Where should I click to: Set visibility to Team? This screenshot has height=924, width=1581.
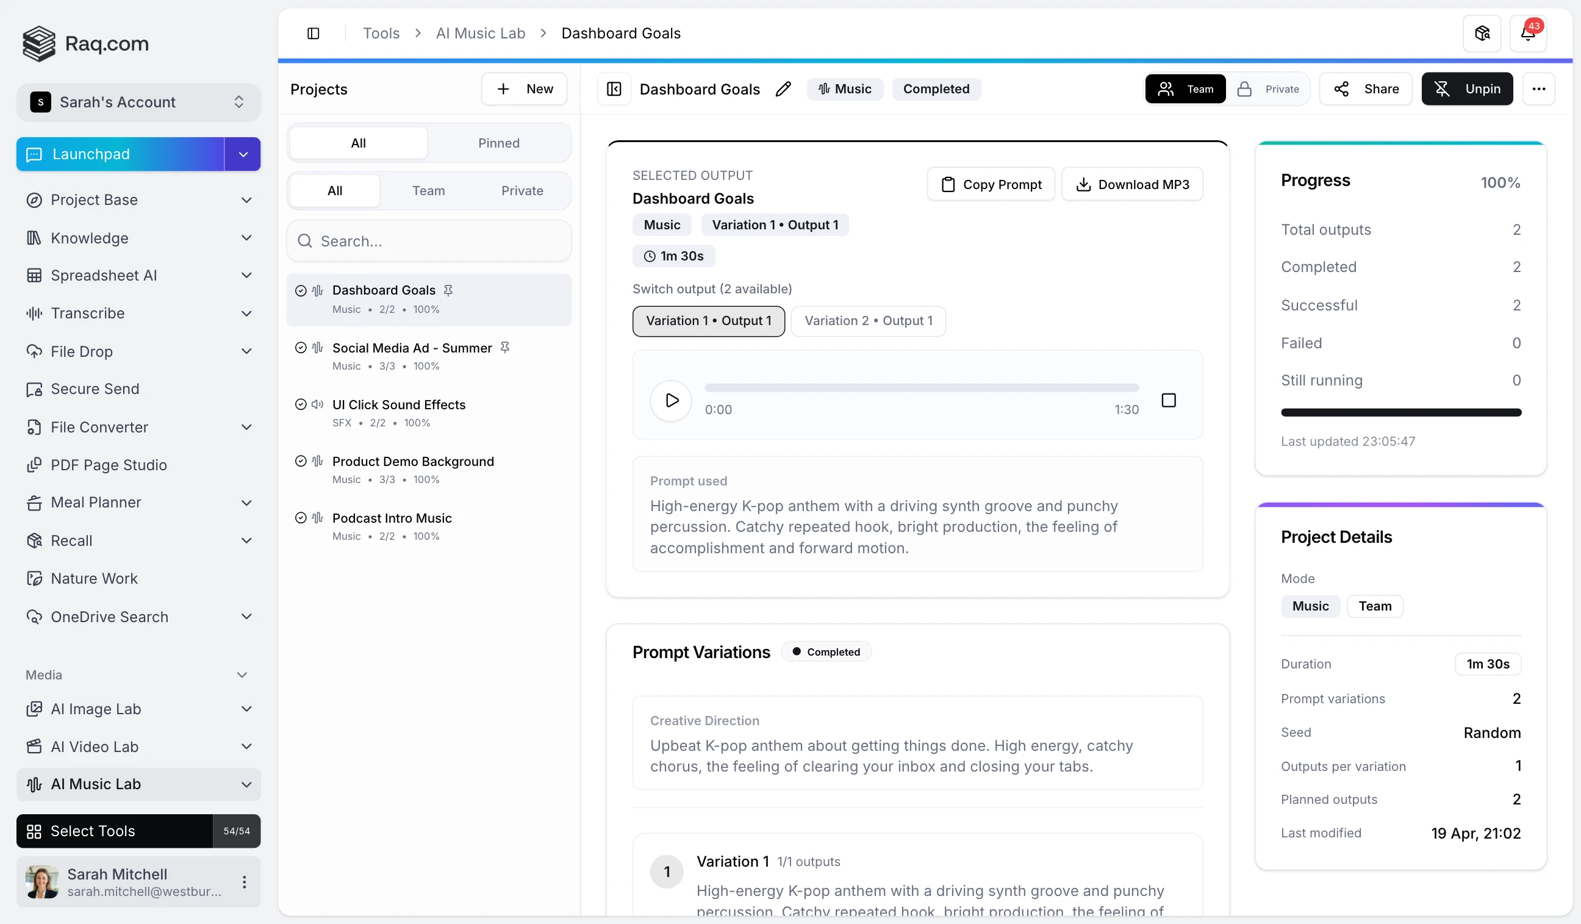pos(1185,89)
